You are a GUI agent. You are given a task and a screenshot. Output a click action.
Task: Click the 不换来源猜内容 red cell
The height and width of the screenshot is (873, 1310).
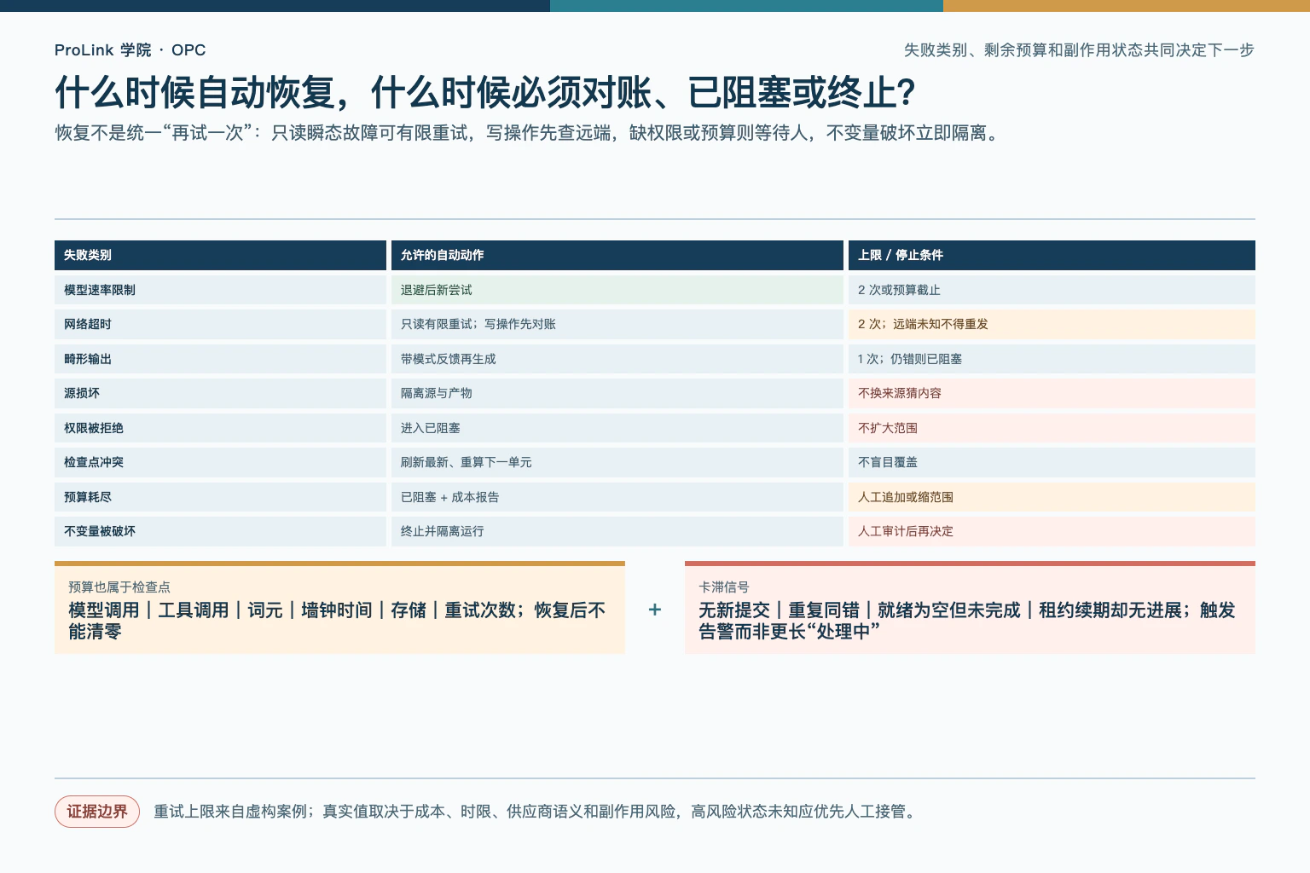[1052, 393]
